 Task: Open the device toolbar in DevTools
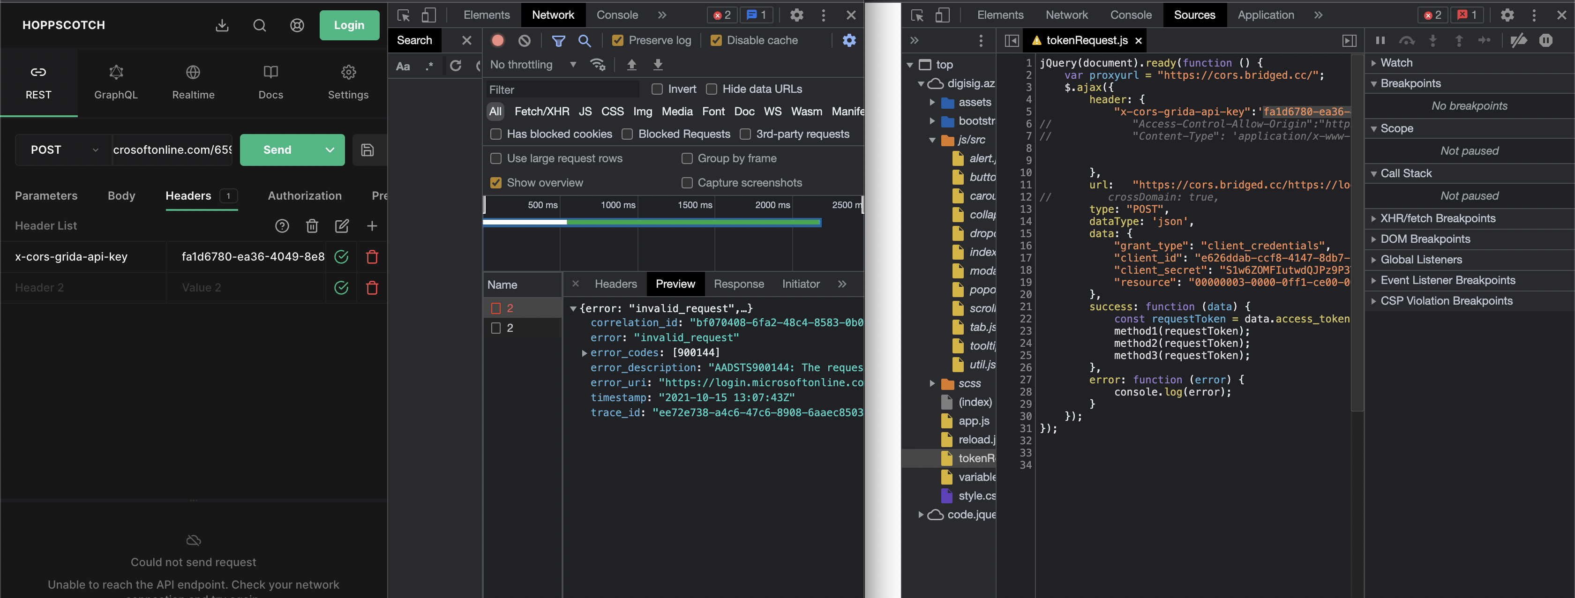429,15
